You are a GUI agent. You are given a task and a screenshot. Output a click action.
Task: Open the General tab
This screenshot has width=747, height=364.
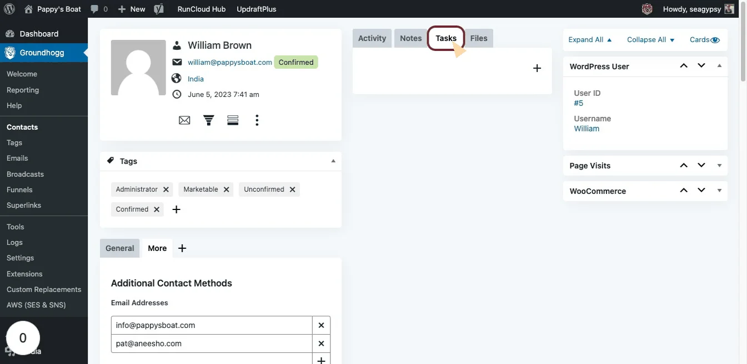pyautogui.click(x=120, y=248)
